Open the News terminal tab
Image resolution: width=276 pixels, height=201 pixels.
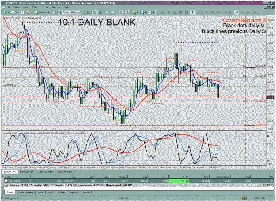pyautogui.click(x=40, y=193)
